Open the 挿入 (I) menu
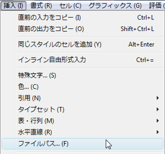Screen dimensions: 165x154 [x=13, y=5]
